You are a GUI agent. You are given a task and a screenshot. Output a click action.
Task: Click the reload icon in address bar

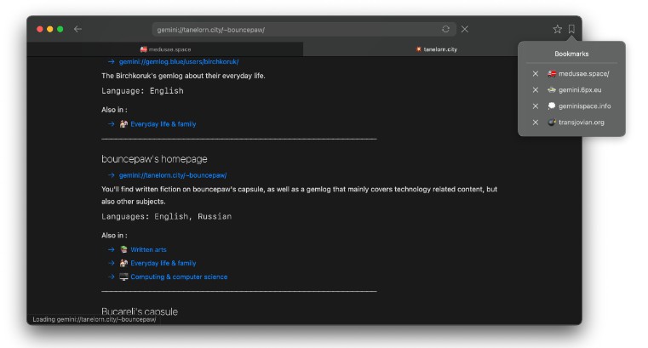pyautogui.click(x=446, y=29)
